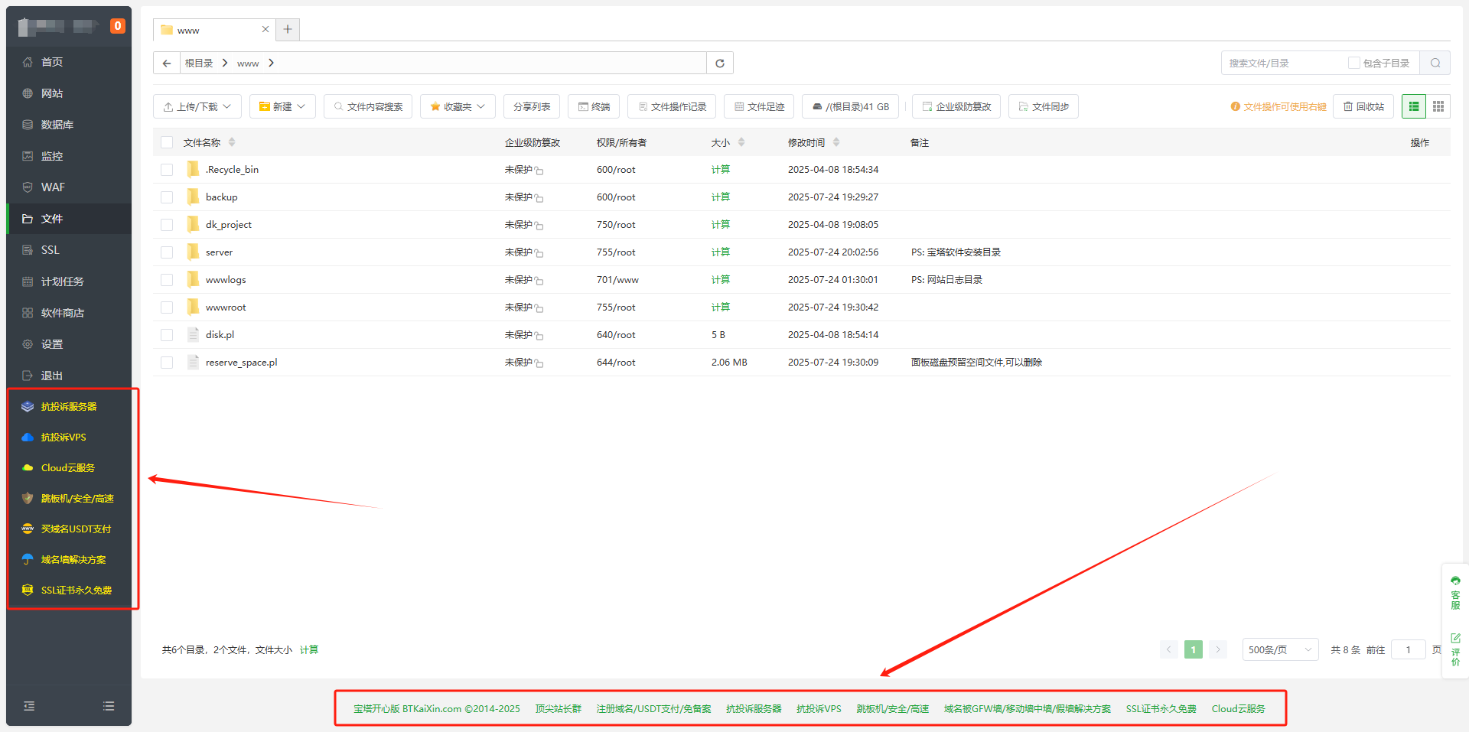
Task: Open the 监控 sidebar item
Action: click(x=69, y=156)
